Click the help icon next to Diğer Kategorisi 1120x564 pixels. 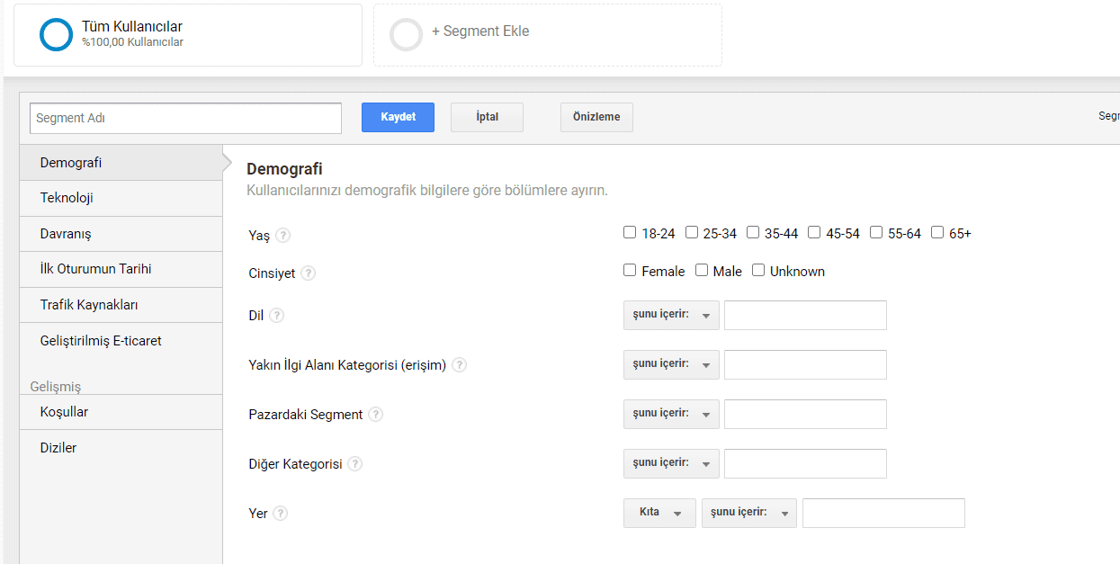coord(354,463)
